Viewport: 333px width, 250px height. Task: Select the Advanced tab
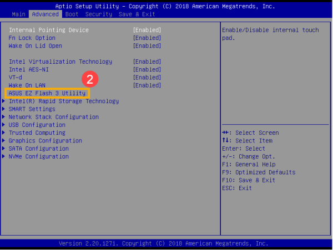46,14
